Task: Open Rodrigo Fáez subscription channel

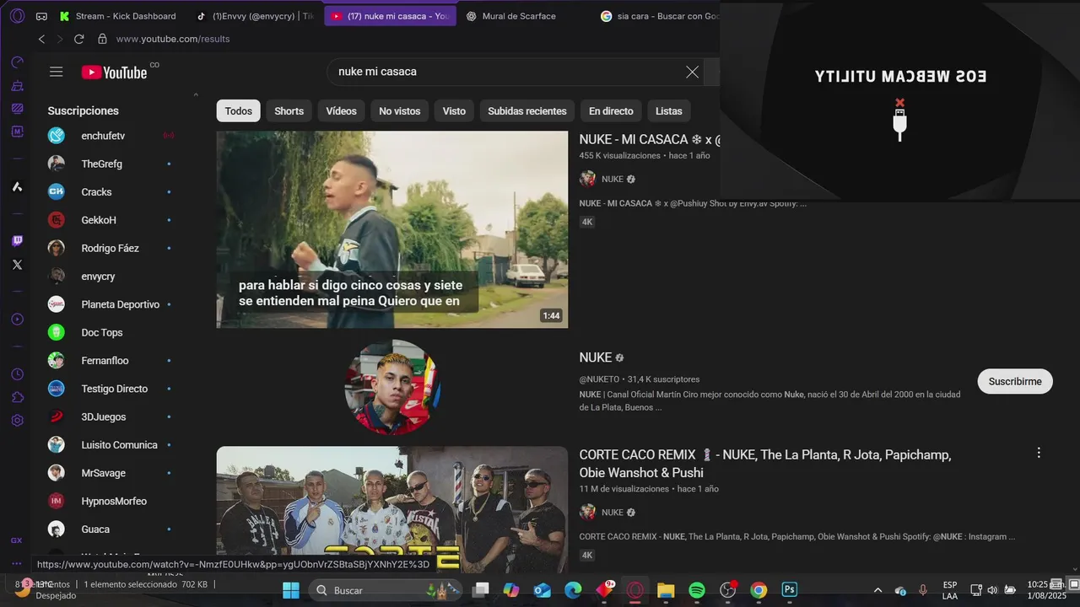Action: point(111,248)
